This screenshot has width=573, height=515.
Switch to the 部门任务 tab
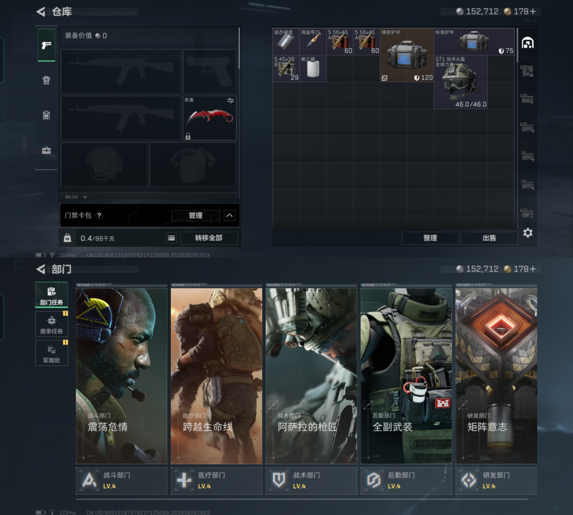(51, 295)
